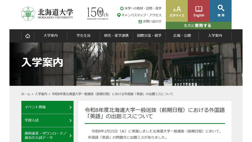This screenshot has height=142, width=252.
Task: Click the Hokkaido University emblem logo
Action: click(28, 14)
